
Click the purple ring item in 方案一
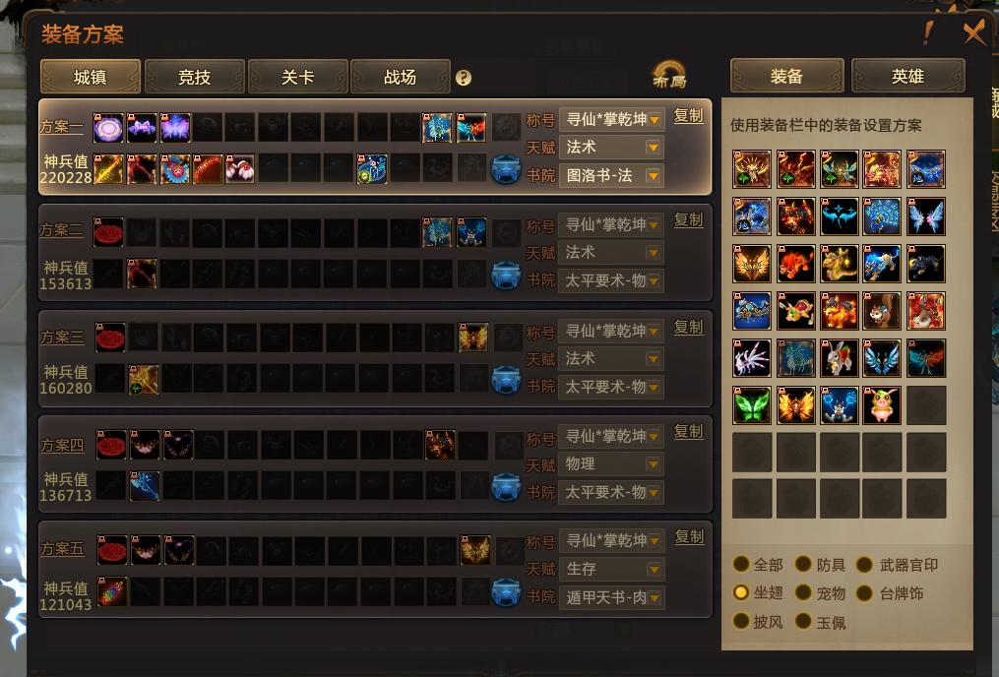(x=108, y=129)
